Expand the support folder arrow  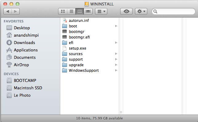click(116, 59)
